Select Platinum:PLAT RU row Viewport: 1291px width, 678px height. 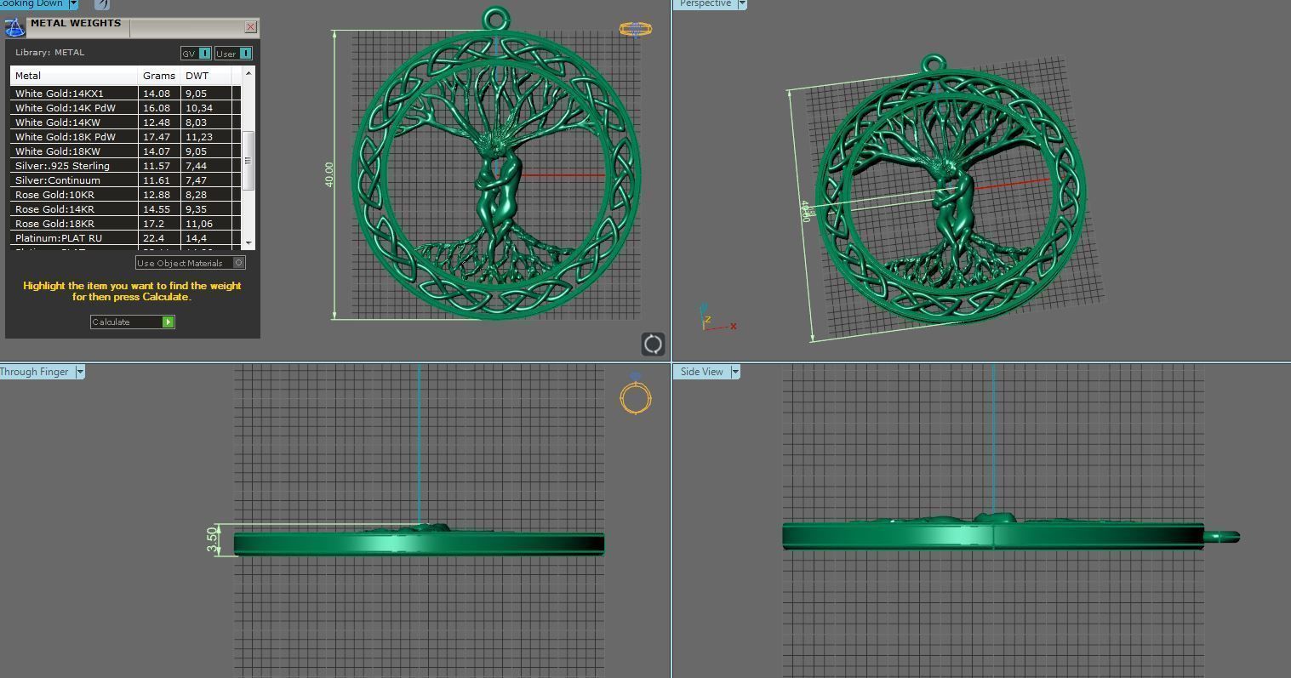(x=125, y=238)
